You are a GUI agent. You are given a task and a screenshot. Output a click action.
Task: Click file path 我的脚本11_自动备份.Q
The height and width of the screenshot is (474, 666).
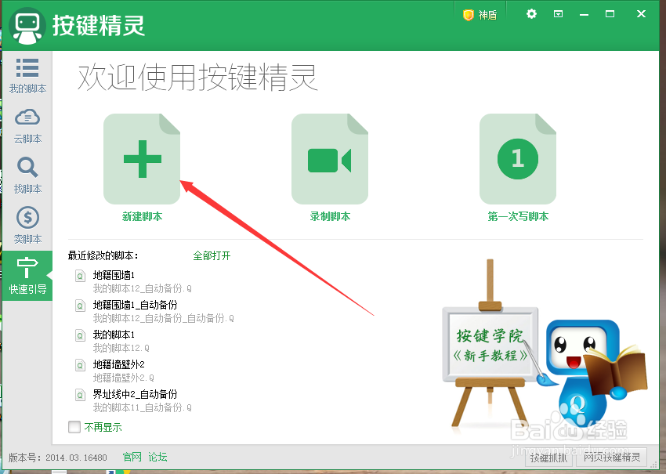coord(143,407)
